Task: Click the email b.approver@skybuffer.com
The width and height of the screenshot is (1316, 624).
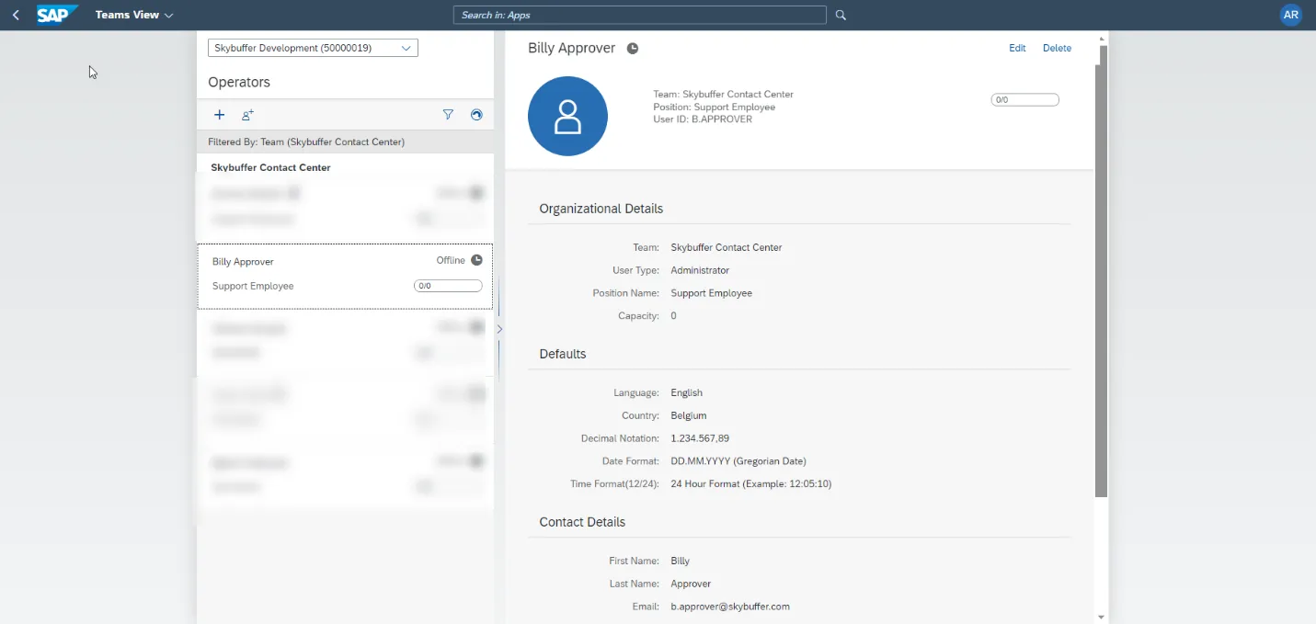Action: (x=730, y=607)
